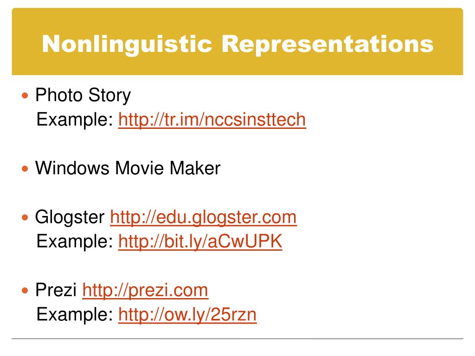The width and height of the screenshot is (475, 356).
Task: Click the word "Representations" in the title
Action: point(327,44)
